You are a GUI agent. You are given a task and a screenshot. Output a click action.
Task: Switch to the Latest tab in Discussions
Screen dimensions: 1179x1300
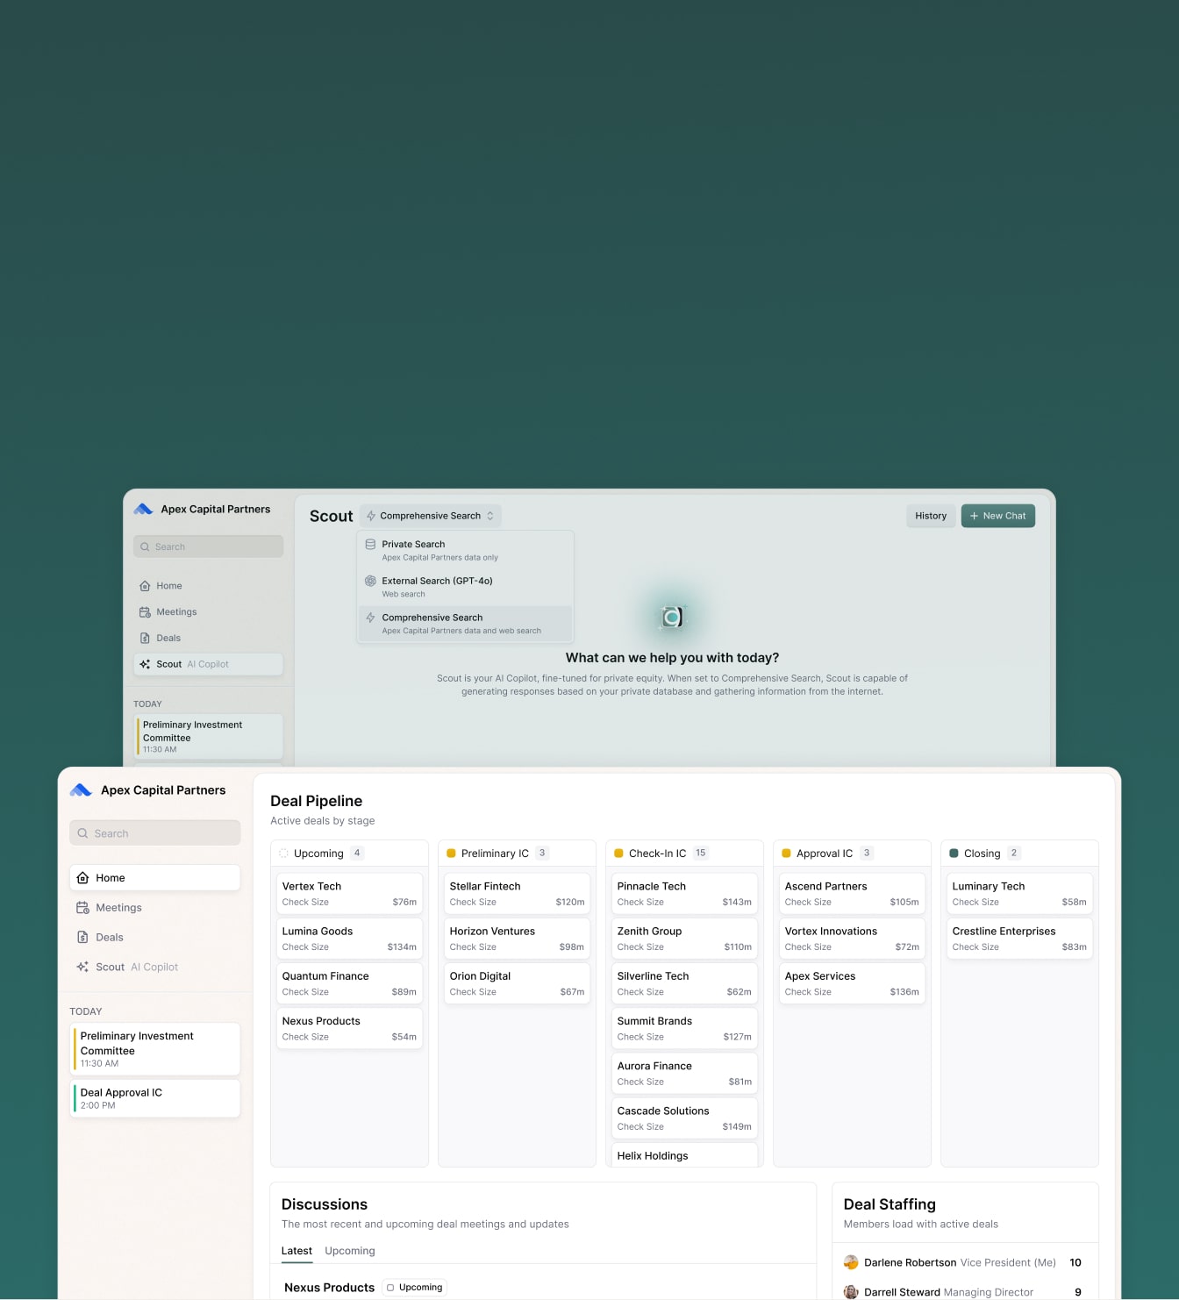tap(297, 1251)
